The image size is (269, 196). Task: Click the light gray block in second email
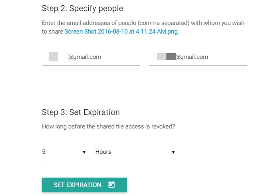coord(161,57)
